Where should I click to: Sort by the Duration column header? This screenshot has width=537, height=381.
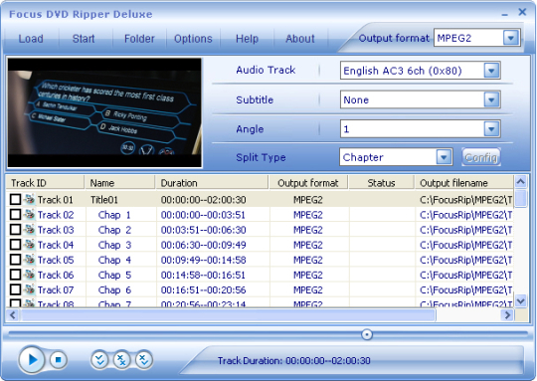point(212,183)
